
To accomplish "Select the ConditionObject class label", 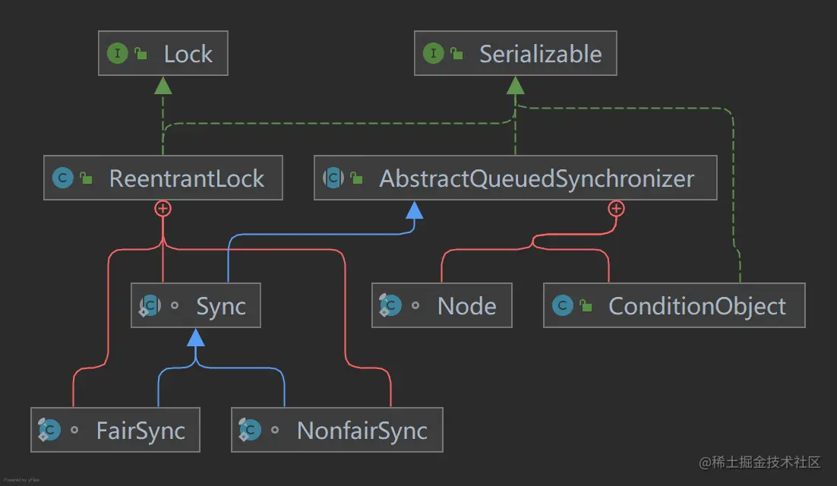I will tap(696, 306).
